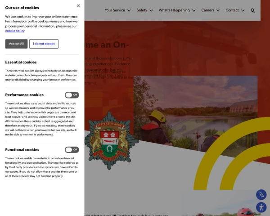The height and width of the screenshot is (216, 270).
Task: Open the Careers menu item
Action: click(x=207, y=10)
